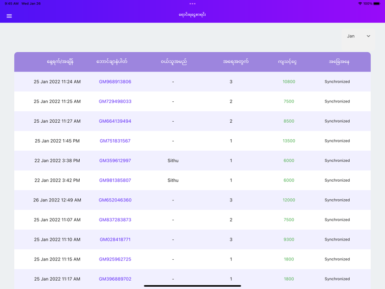Click buyer name Sithu in GM981385807 row
385x289 pixels.
tap(173, 180)
